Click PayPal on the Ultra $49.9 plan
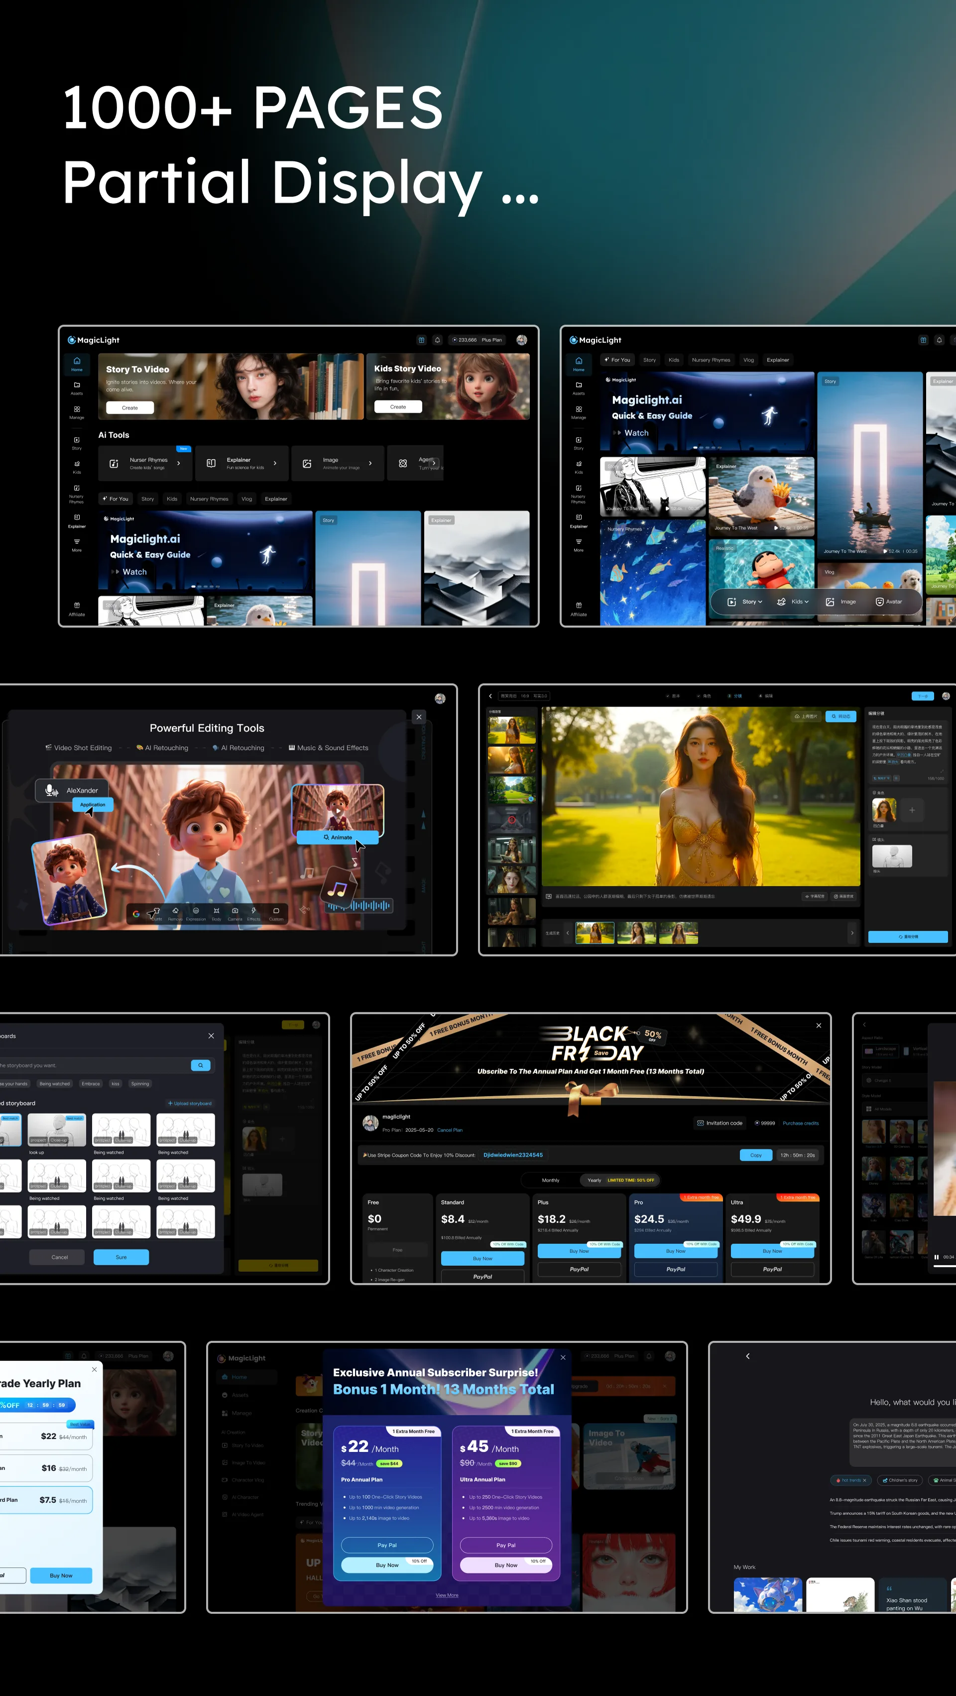Image resolution: width=956 pixels, height=1696 pixels. click(x=772, y=1269)
